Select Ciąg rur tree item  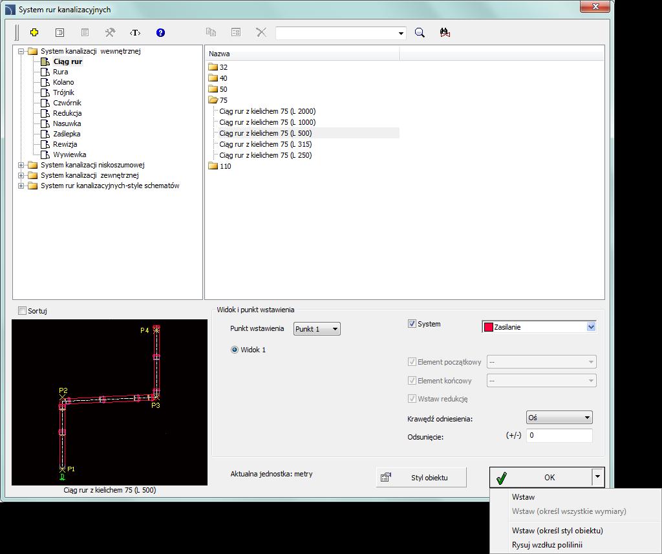tap(67, 61)
